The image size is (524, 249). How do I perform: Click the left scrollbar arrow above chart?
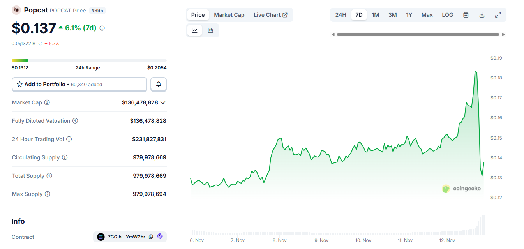point(333,35)
